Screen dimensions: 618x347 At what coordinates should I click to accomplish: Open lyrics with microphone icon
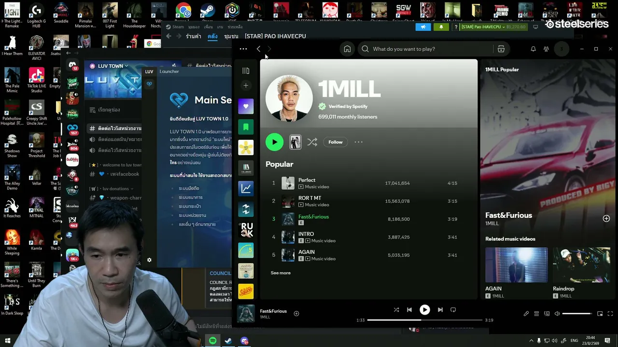coord(526,314)
